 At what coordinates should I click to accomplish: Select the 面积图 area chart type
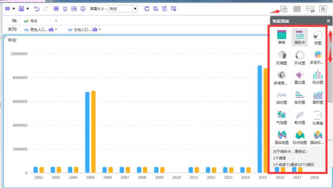coord(318,97)
